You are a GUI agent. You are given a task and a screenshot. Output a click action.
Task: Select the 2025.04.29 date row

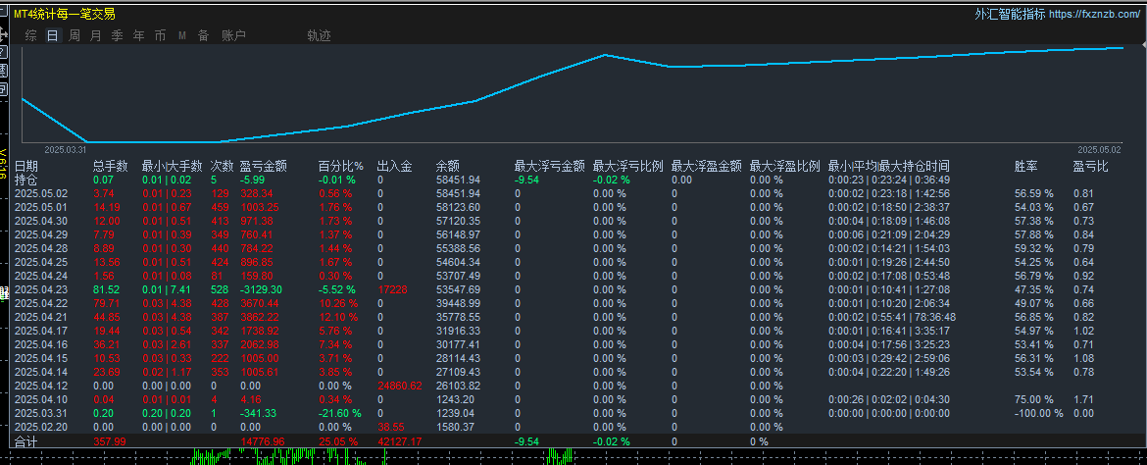41,234
